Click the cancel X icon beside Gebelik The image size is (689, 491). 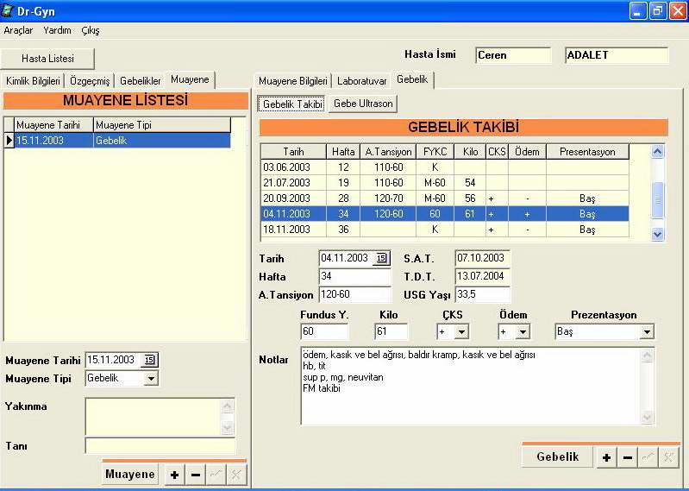click(x=668, y=457)
